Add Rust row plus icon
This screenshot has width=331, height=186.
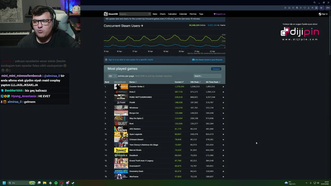(x=223, y=124)
